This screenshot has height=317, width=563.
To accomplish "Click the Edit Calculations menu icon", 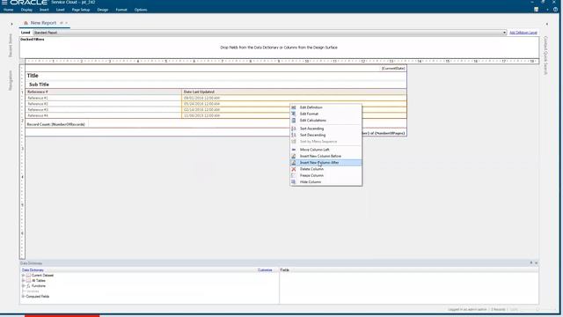I will click(x=294, y=121).
